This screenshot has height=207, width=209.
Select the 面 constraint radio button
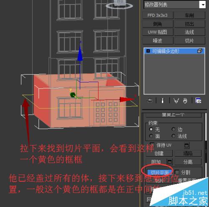(x=151, y=136)
